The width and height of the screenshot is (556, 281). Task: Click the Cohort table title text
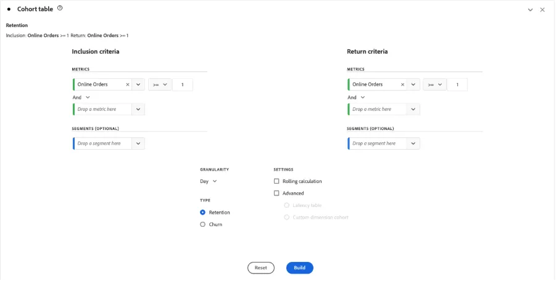(x=35, y=9)
